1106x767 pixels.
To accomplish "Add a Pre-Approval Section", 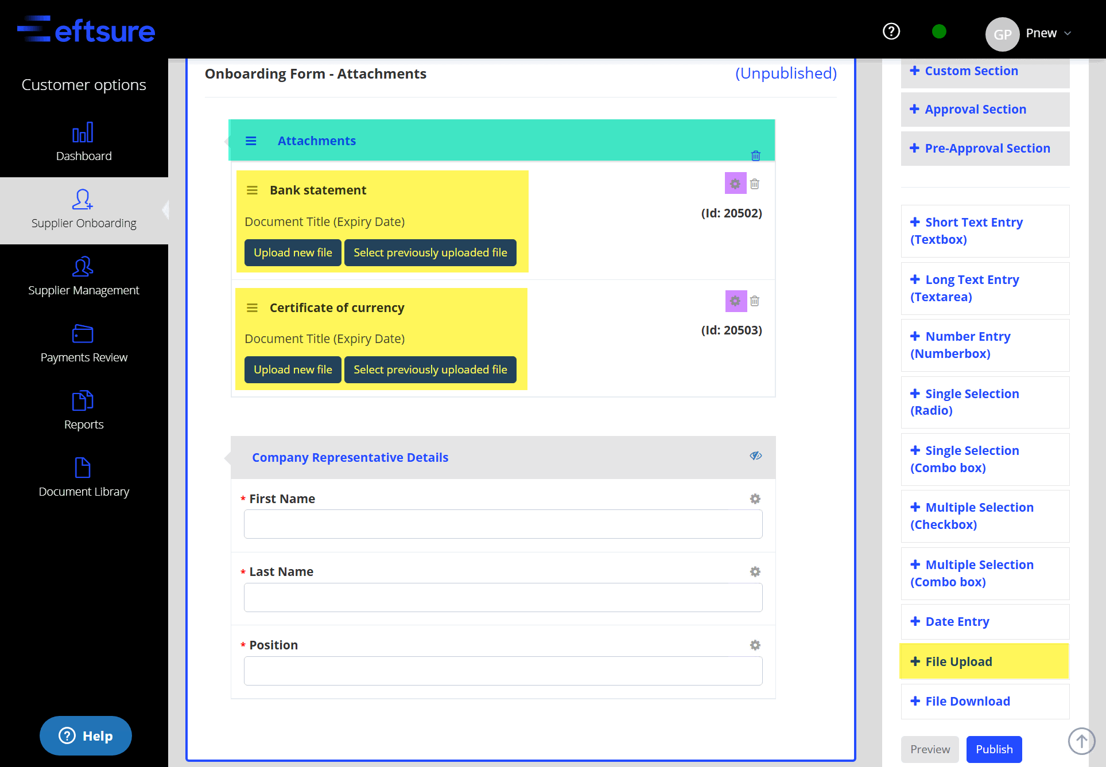I will [x=985, y=149].
